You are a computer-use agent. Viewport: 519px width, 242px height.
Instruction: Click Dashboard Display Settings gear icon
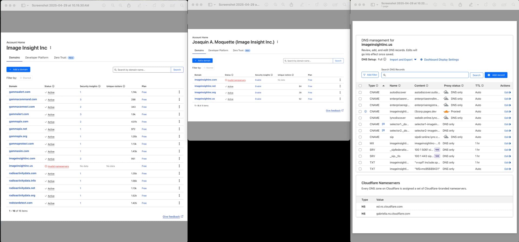pos(421,60)
